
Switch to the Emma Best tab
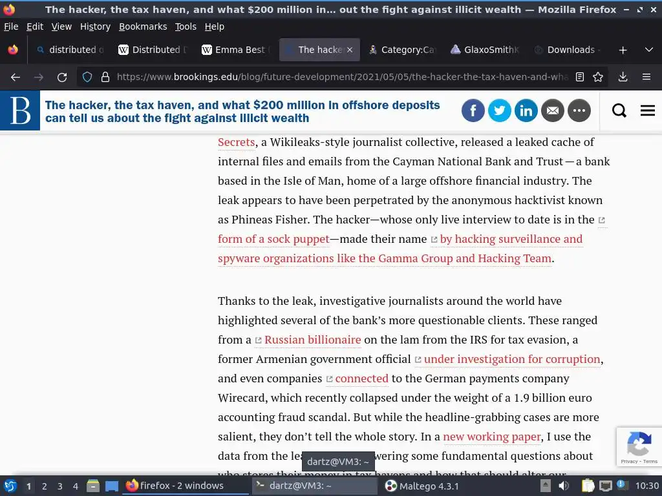click(235, 50)
